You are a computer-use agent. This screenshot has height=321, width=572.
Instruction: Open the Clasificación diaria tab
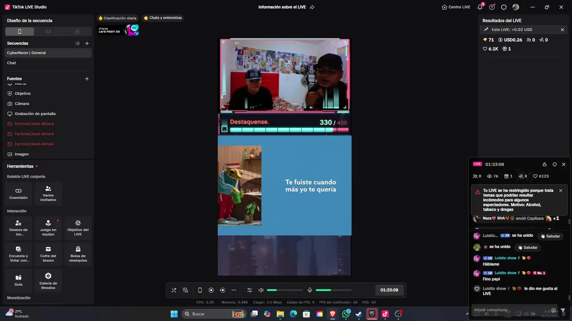(118, 18)
